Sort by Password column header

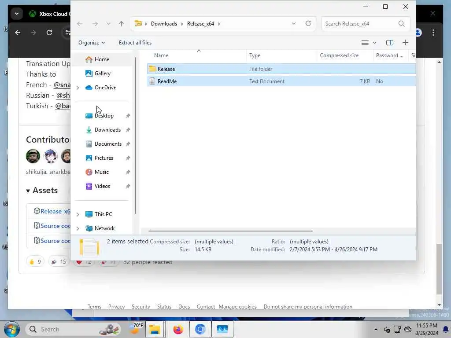click(x=390, y=55)
